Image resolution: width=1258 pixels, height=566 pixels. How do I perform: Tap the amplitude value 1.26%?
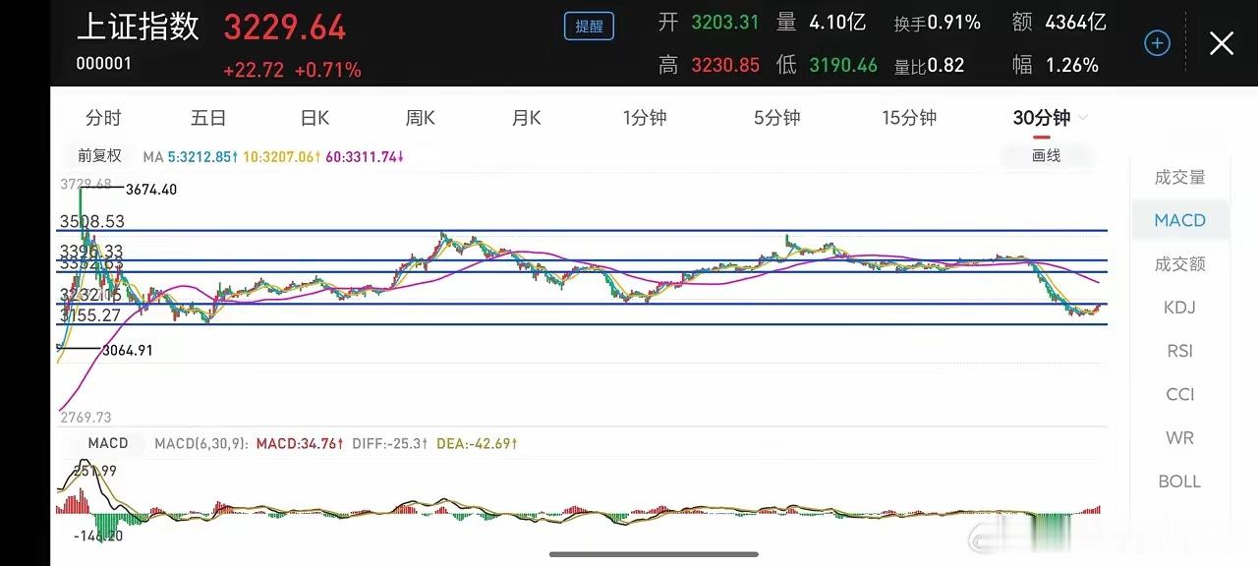pos(1072,65)
